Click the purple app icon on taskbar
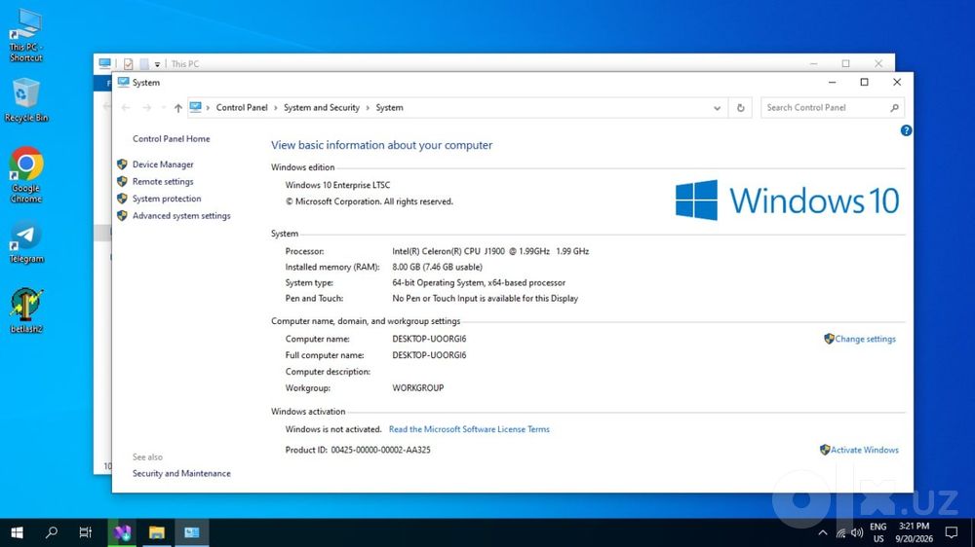 [122, 532]
